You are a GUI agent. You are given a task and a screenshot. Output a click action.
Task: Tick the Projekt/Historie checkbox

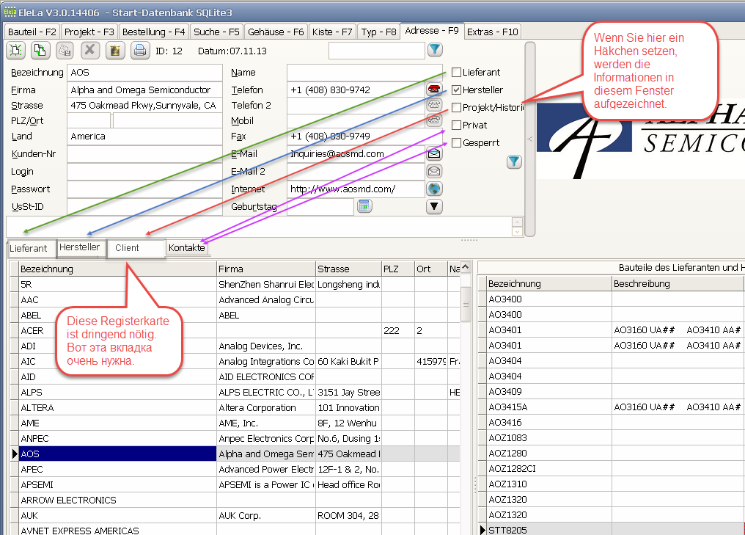point(456,107)
